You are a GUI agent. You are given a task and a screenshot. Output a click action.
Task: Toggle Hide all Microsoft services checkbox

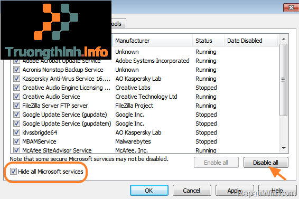13,172
